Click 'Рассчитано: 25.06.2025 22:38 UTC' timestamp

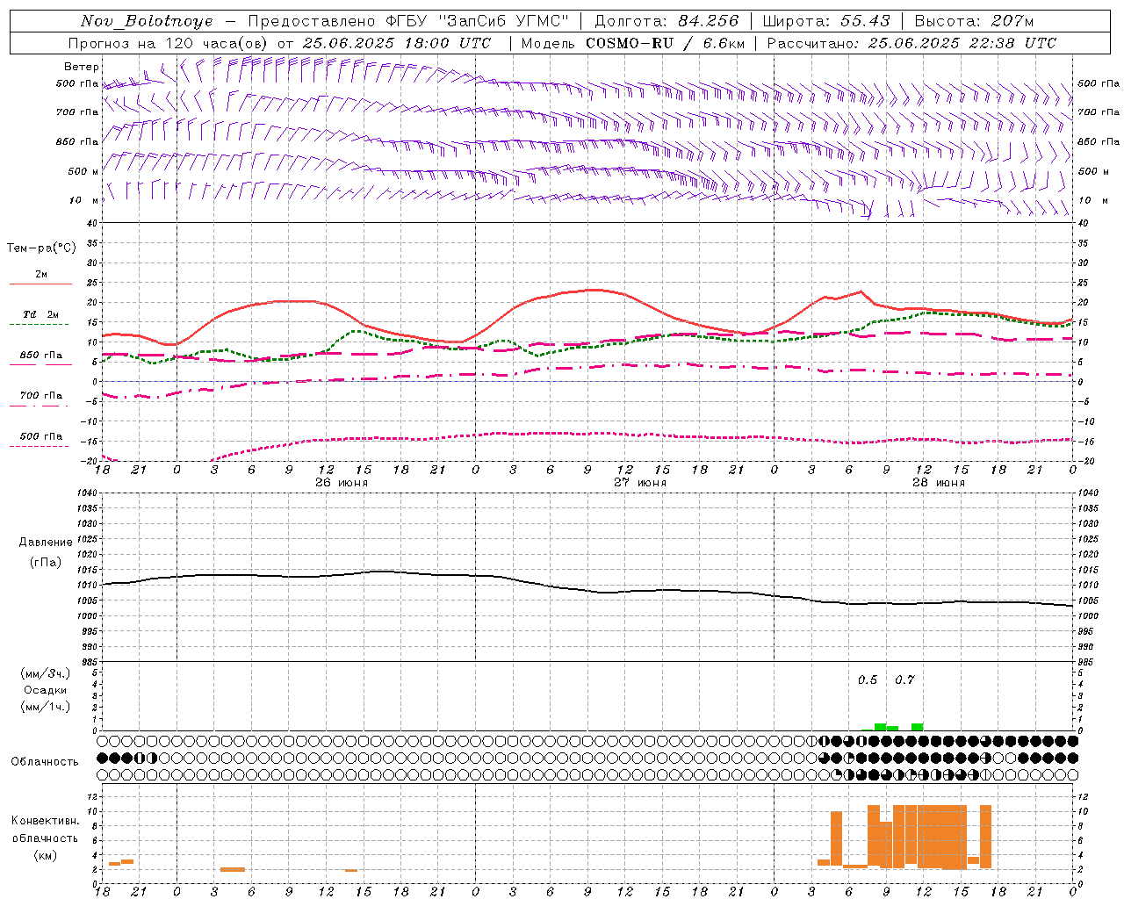(911, 43)
